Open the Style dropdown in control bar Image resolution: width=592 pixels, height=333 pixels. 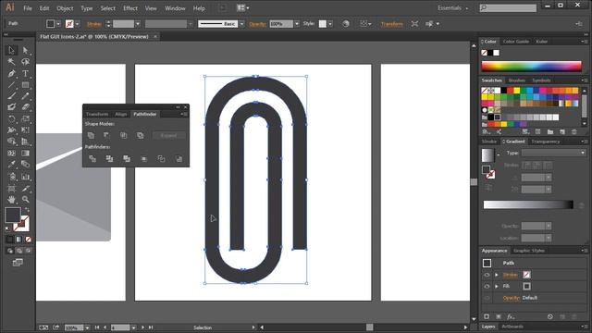pyautogui.click(x=330, y=24)
